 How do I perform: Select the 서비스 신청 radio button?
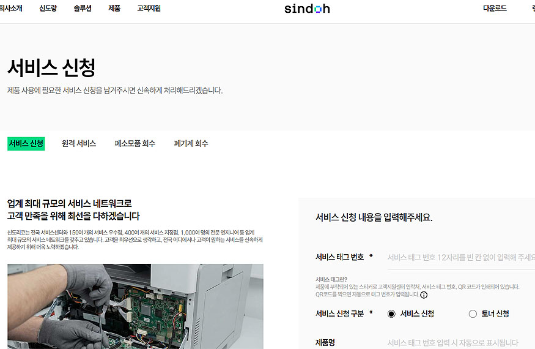(391, 313)
